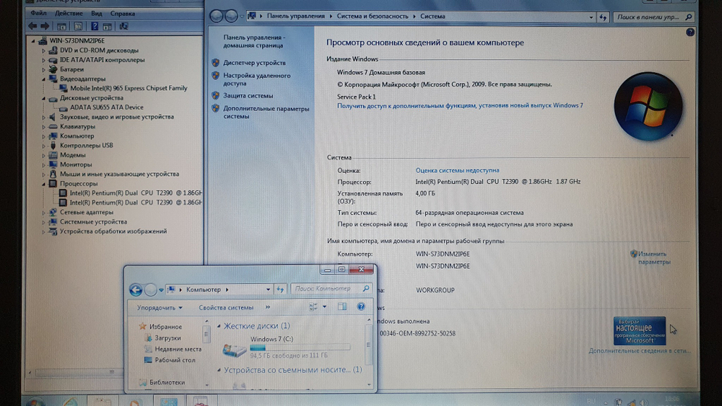The height and width of the screenshot is (406, 722).
Task: Open Дополнительные параметры системы link
Action: pyautogui.click(x=266, y=112)
